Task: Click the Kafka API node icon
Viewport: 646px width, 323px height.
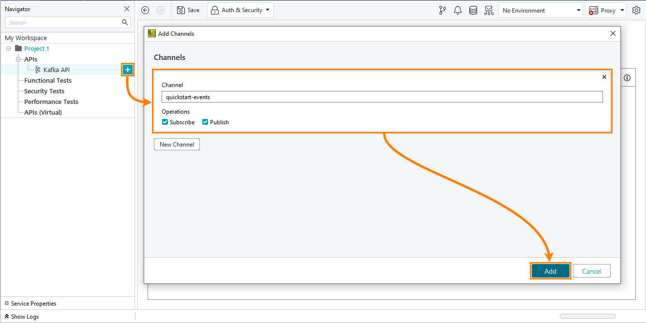Action: 37,69
